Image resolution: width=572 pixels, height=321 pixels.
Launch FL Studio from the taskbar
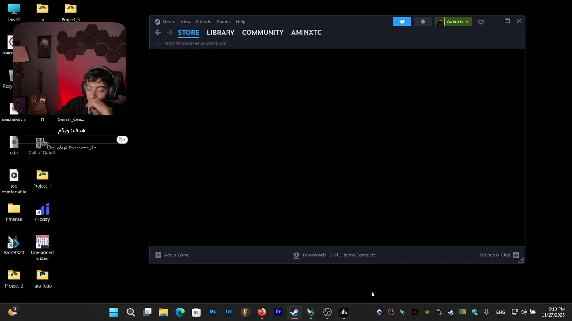[245, 312]
